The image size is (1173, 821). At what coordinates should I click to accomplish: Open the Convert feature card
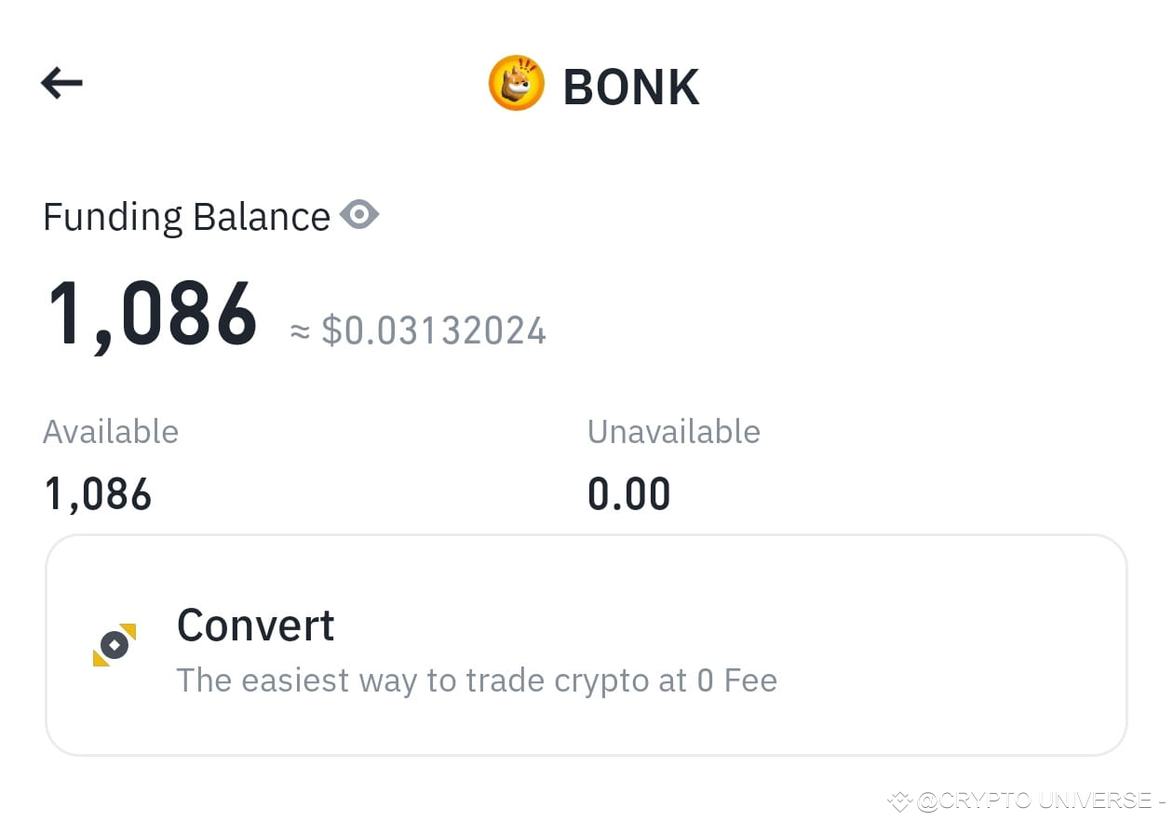586,644
